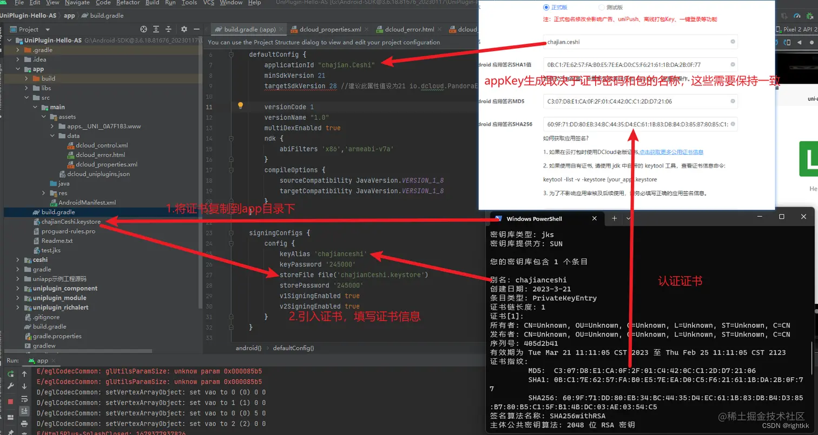Collapse all nodes with Project panel icon
This screenshot has height=435, width=818.
click(168, 30)
